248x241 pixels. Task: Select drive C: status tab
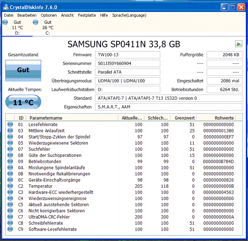point(47,28)
